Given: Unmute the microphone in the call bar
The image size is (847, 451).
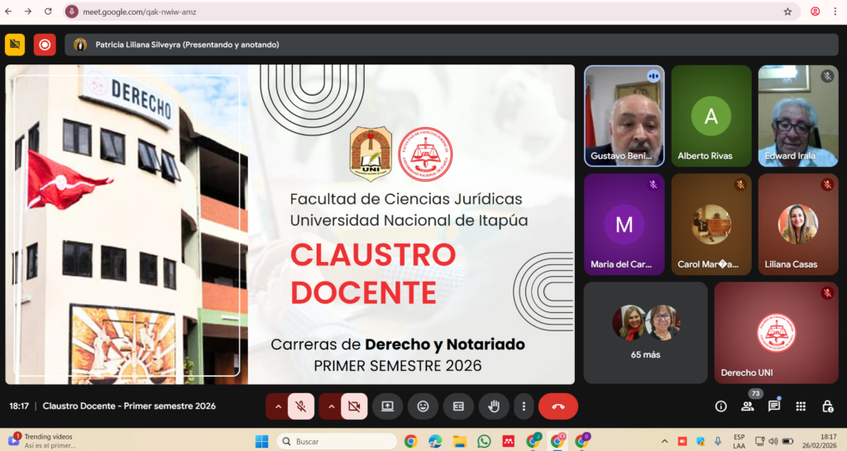Looking at the screenshot, I should pyautogui.click(x=302, y=406).
